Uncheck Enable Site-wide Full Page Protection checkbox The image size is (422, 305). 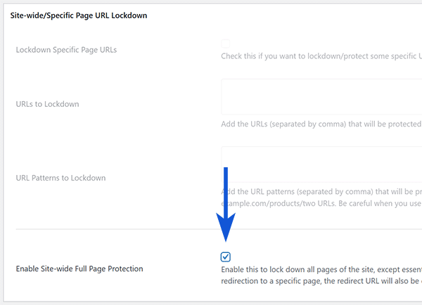pyautogui.click(x=226, y=257)
